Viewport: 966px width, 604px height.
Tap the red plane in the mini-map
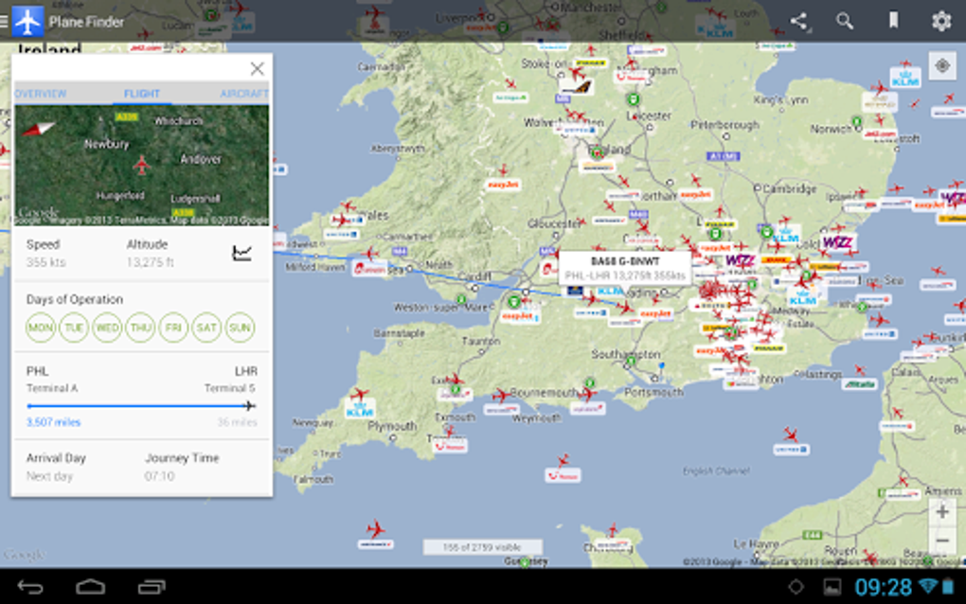pos(142,165)
